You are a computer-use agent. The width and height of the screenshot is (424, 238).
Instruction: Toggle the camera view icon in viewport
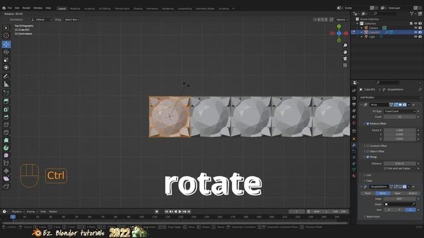[345, 59]
